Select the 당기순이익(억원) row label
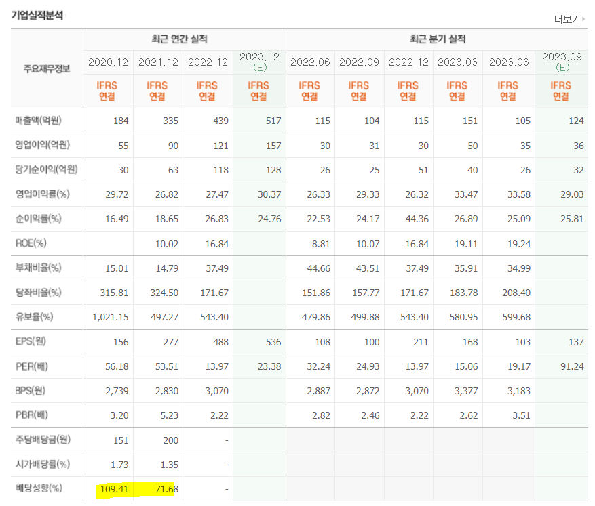 [46, 169]
